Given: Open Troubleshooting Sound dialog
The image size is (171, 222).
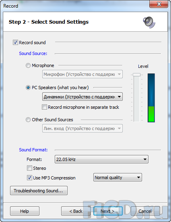Looking at the screenshot, I should [x=39, y=191].
